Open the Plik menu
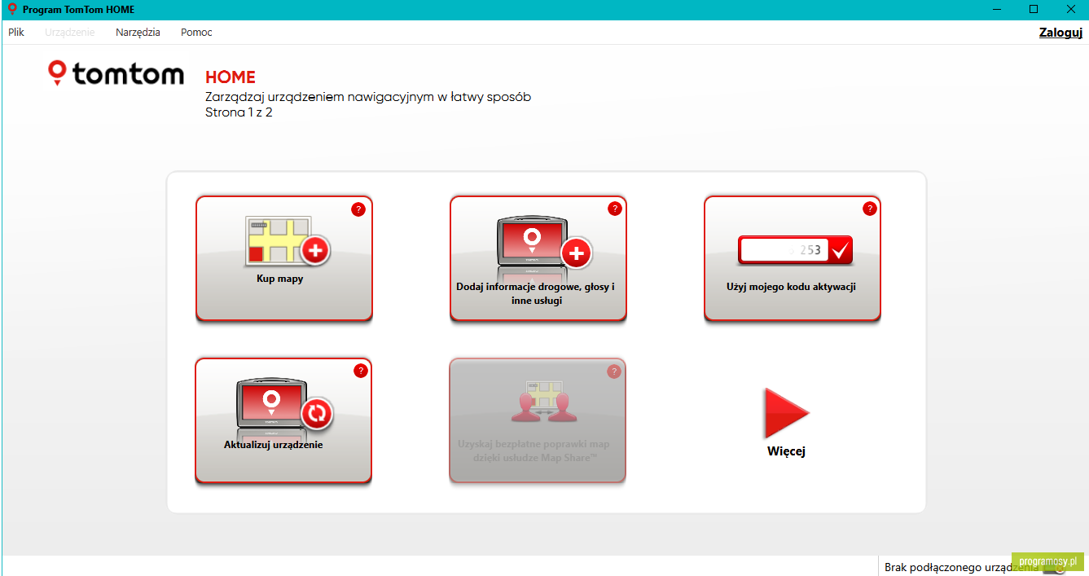 coord(16,33)
